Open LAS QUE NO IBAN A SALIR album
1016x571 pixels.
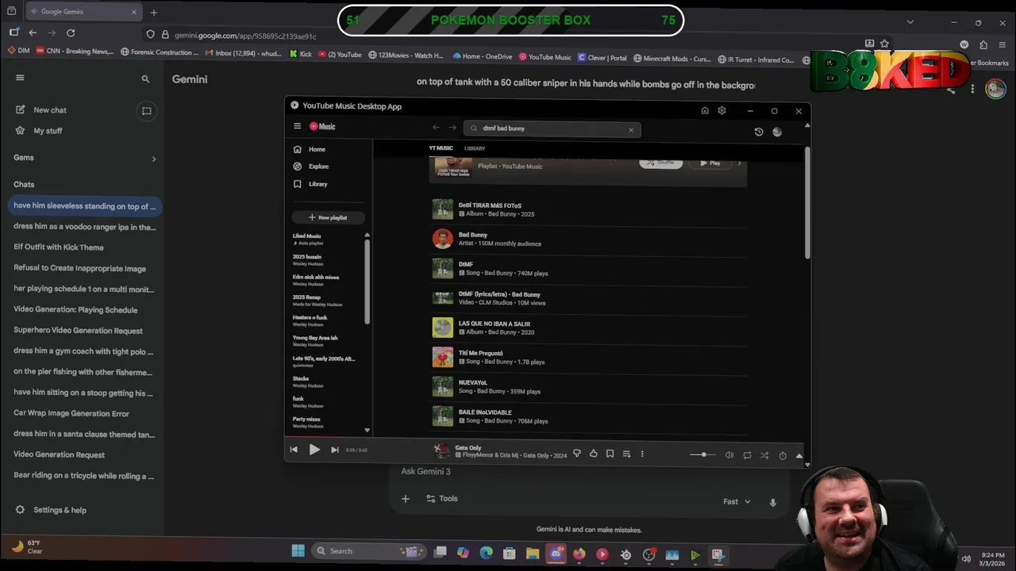pyautogui.click(x=587, y=328)
